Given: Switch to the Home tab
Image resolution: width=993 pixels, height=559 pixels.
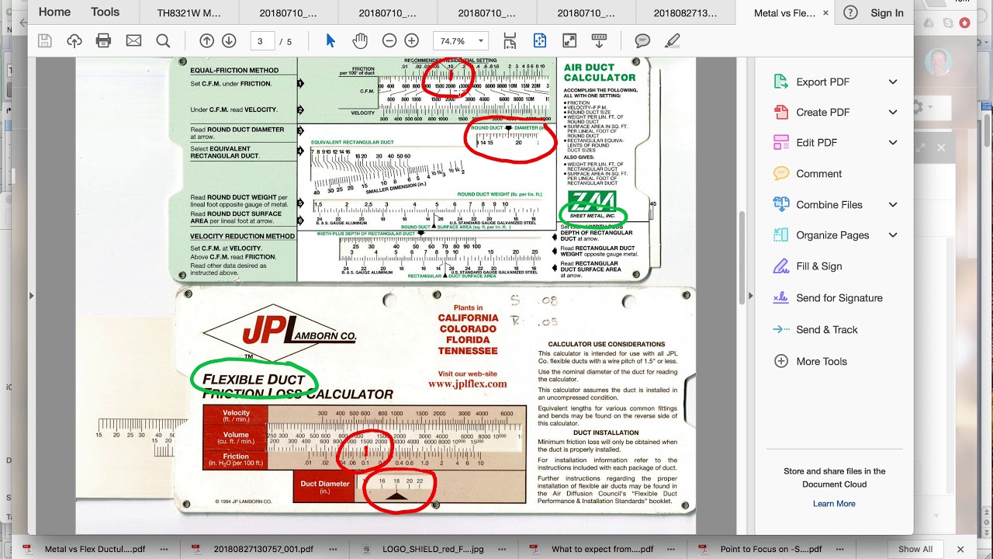Looking at the screenshot, I should 54,12.
